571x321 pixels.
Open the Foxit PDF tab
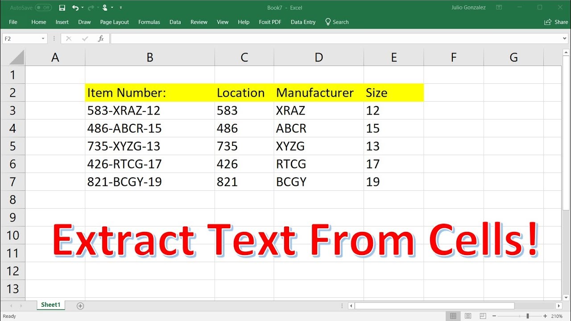click(270, 22)
